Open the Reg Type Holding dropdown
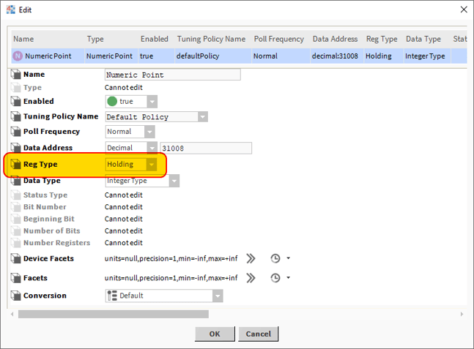The width and height of the screenshot is (474, 349). tap(152, 165)
